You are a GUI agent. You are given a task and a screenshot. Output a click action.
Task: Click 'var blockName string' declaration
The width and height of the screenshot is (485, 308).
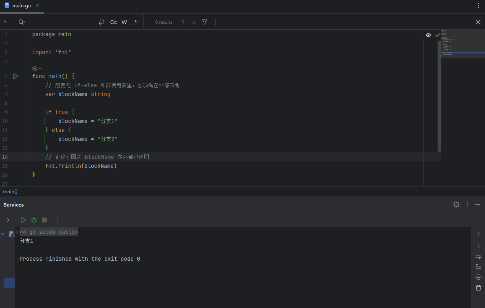point(77,94)
